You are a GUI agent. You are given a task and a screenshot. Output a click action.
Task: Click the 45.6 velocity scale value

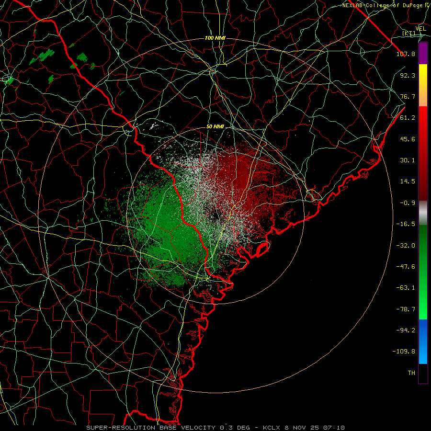point(408,139)
